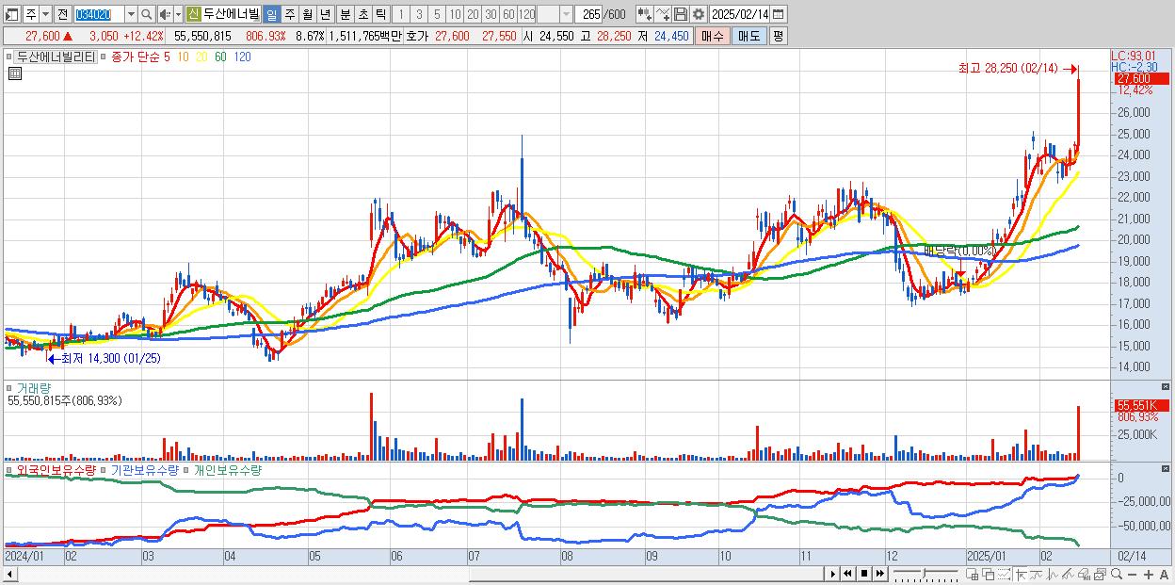This screenshot has width=1175, height=585.
Task: Zoom in with the plus icon
Action: 1149,574
